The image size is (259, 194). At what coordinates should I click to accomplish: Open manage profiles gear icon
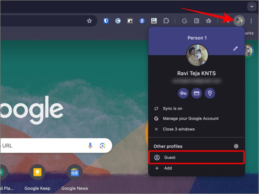(x=236, y=146)
